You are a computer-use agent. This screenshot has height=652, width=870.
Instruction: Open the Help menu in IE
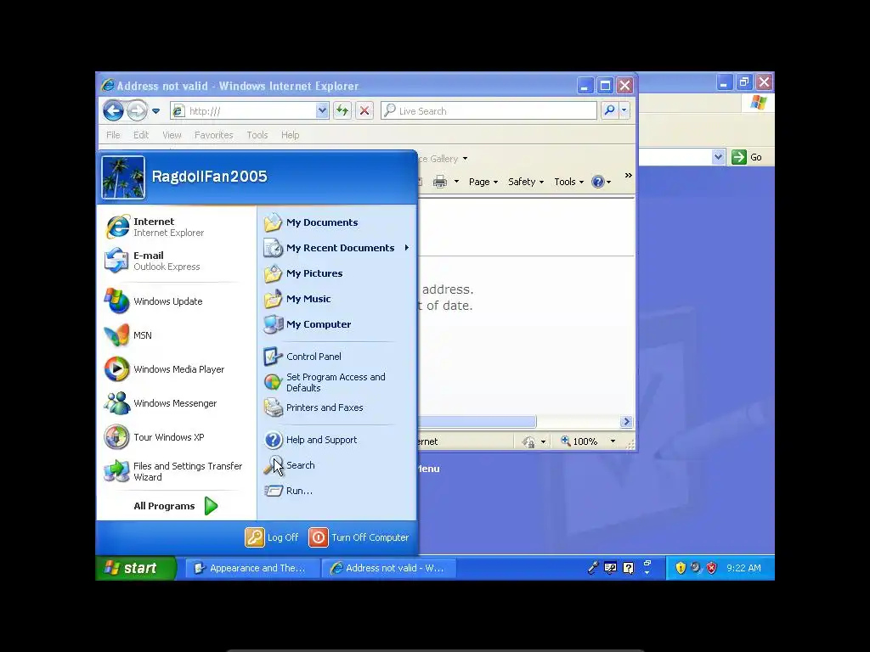[x=291, y=135]
